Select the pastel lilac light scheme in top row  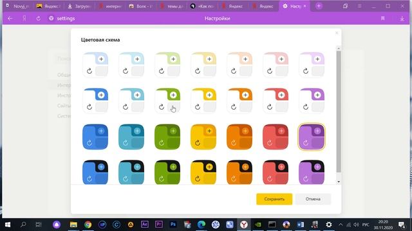pyautogui.click(x=312, y=65)
